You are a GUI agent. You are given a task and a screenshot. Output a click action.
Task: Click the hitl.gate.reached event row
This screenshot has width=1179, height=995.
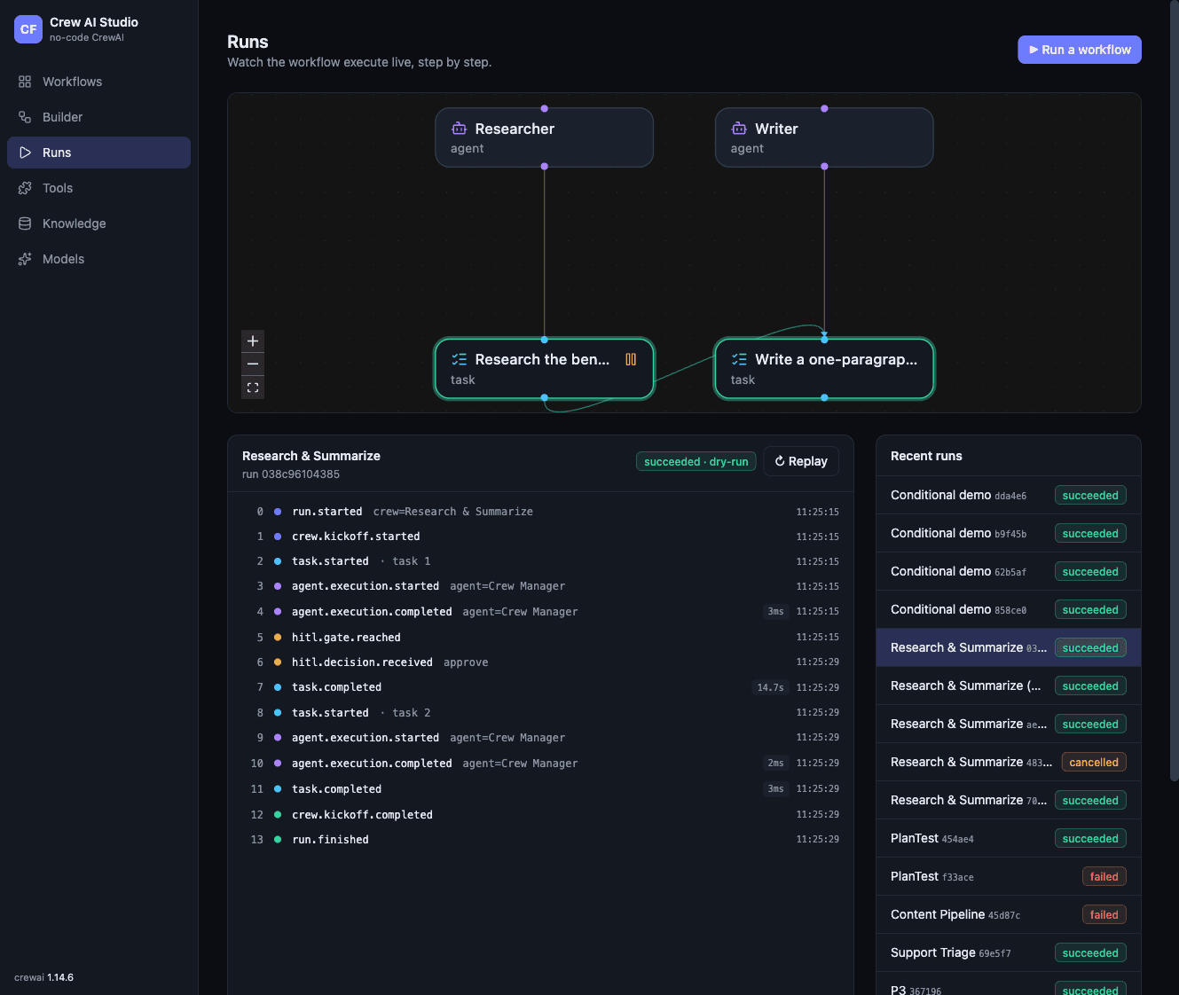541,637
